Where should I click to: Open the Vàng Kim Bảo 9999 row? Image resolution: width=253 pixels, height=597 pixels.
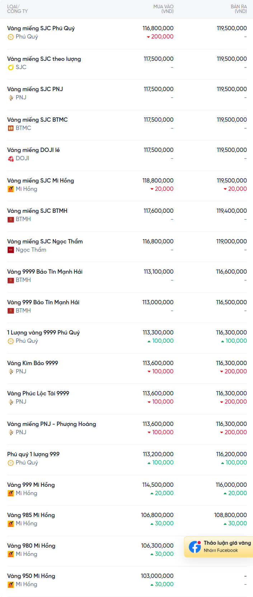tap(33, 363)
